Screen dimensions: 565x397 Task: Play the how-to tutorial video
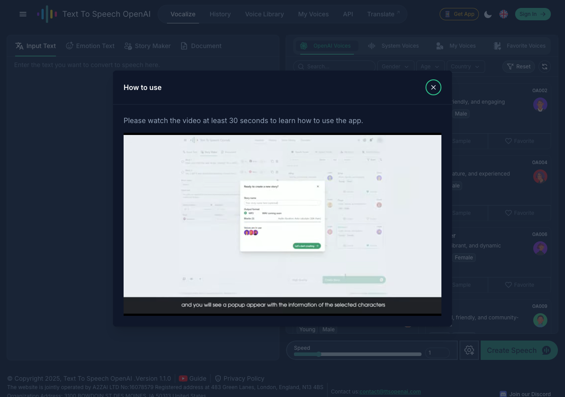[x=282, y=224]
